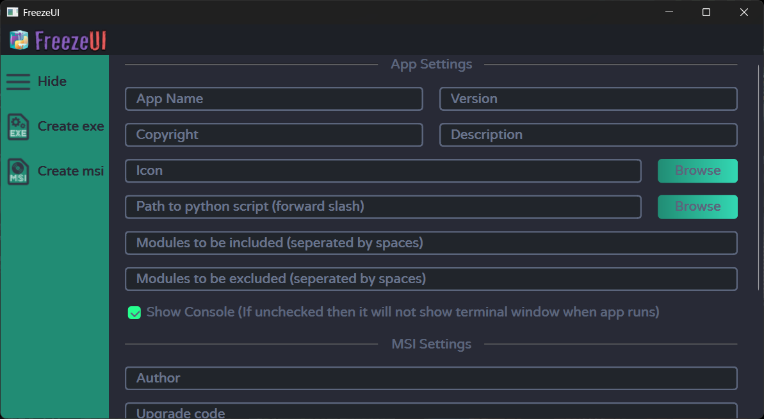Select the Create msi sidebar item
764x419 pixels.
70,172
